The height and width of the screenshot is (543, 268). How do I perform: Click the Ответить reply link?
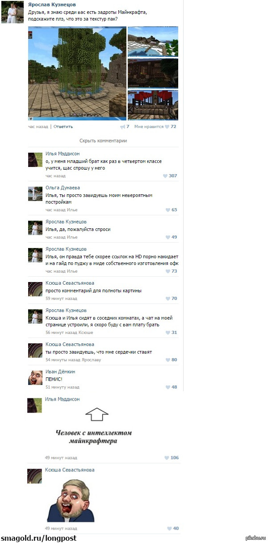[x=63, y=127]
